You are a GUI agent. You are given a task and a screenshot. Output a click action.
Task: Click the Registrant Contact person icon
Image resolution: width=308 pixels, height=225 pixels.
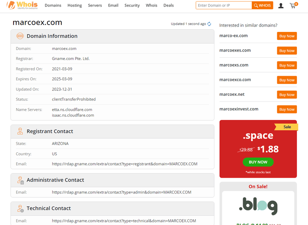[20, 131]
